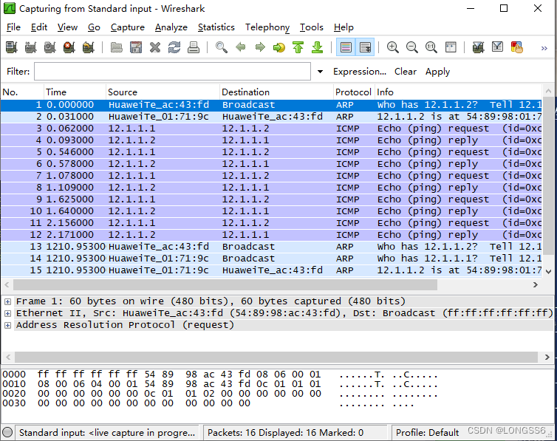
Task: Click packet details horizontal scrollbar
Action: coord(276,358)
